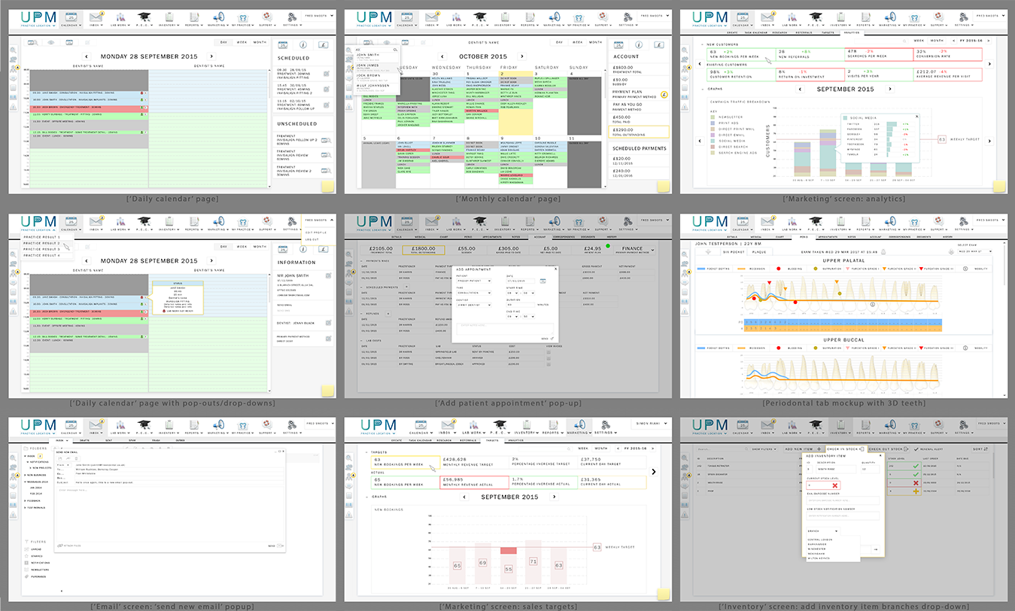Image resolution: width=1015 pixels, height=611 pixels.
Task: Close the Add Appointment popup
Action: click(555, 269)
